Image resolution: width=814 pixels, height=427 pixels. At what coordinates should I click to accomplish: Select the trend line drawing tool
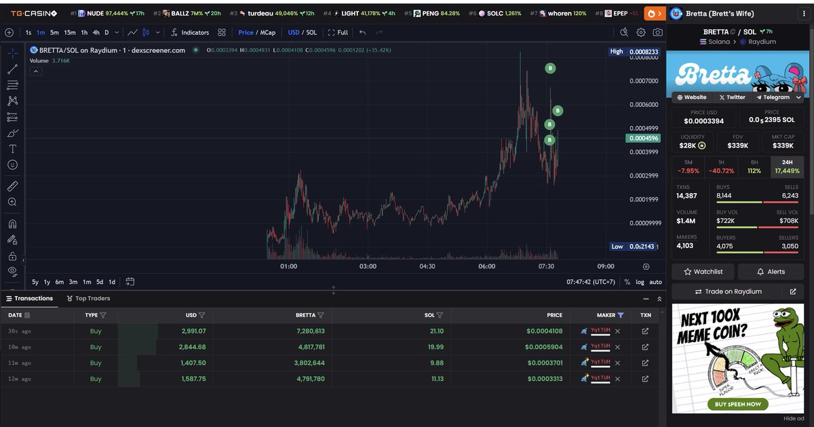pyautogui.click(x=12, y=68)
